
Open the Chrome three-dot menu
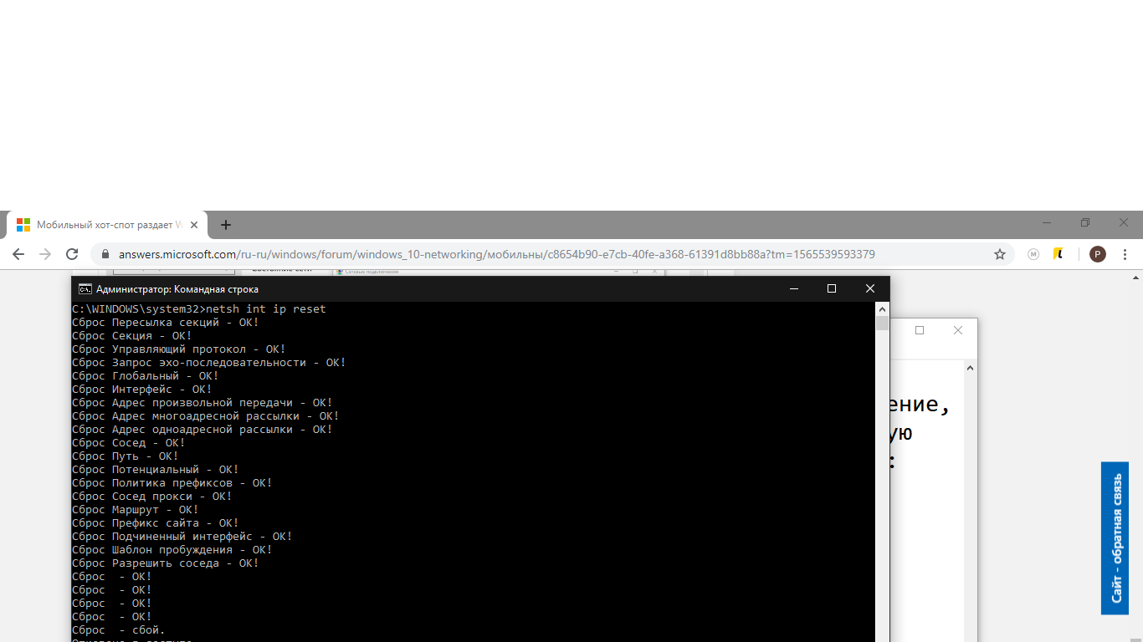1125,254
